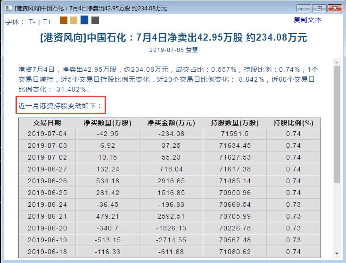346x263 pixels.
Task: Select the orange-brown theme color swatch
Action: tap(64, 20)
